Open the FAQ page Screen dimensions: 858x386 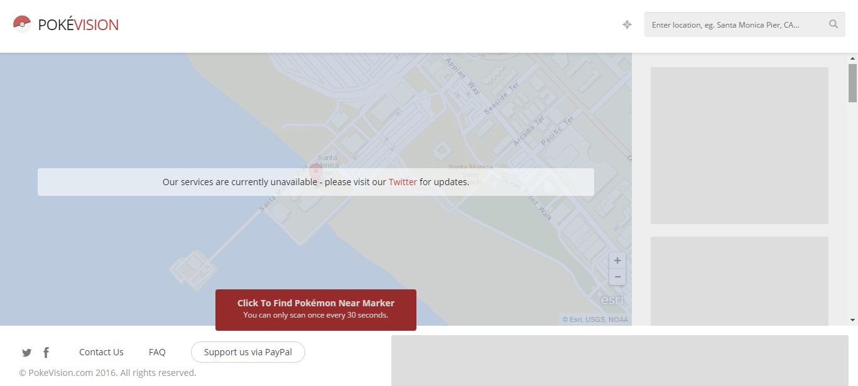tap(157, 352)
